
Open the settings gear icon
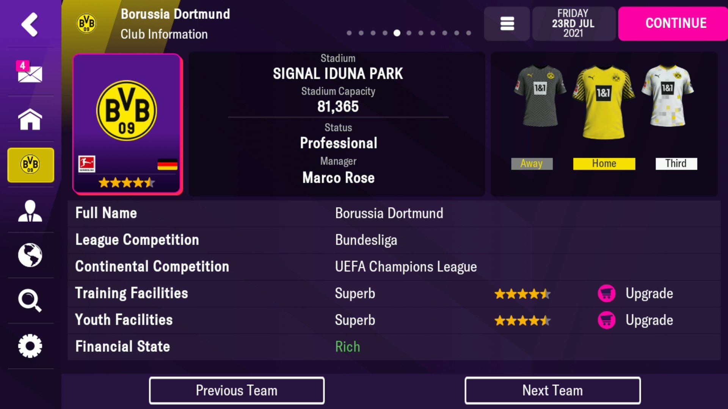pos(30,346)
